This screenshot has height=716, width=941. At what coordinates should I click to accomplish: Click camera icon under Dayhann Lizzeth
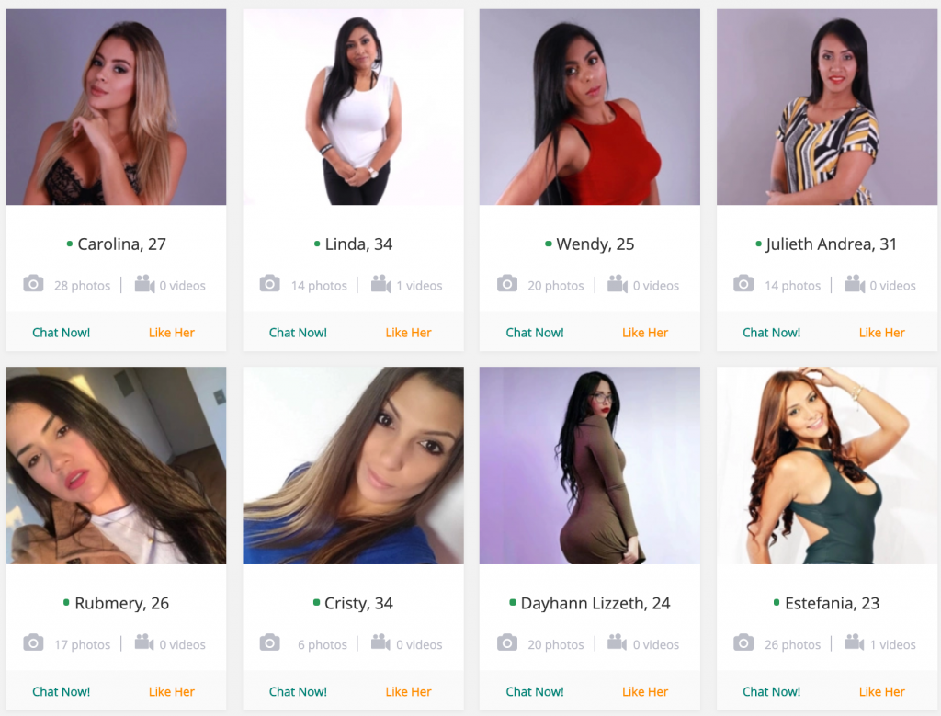[x=507, y=642]
